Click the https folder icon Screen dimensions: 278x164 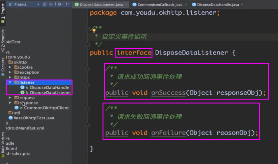pyautogui.click(x=17, y=77)
